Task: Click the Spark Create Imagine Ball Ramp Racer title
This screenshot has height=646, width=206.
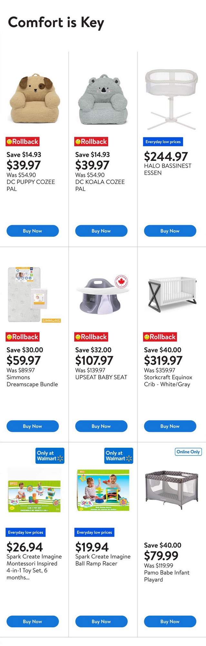Action: coord(103,560)
